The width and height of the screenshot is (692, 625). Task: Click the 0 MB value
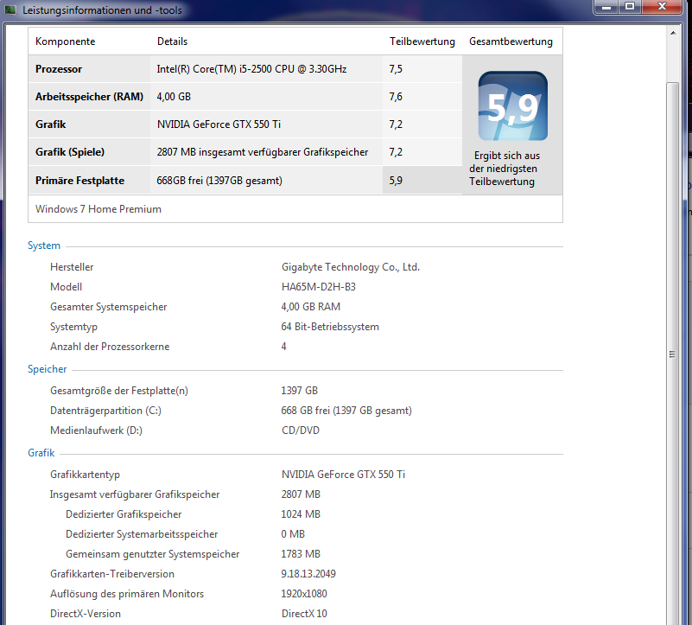coord(293,534)
